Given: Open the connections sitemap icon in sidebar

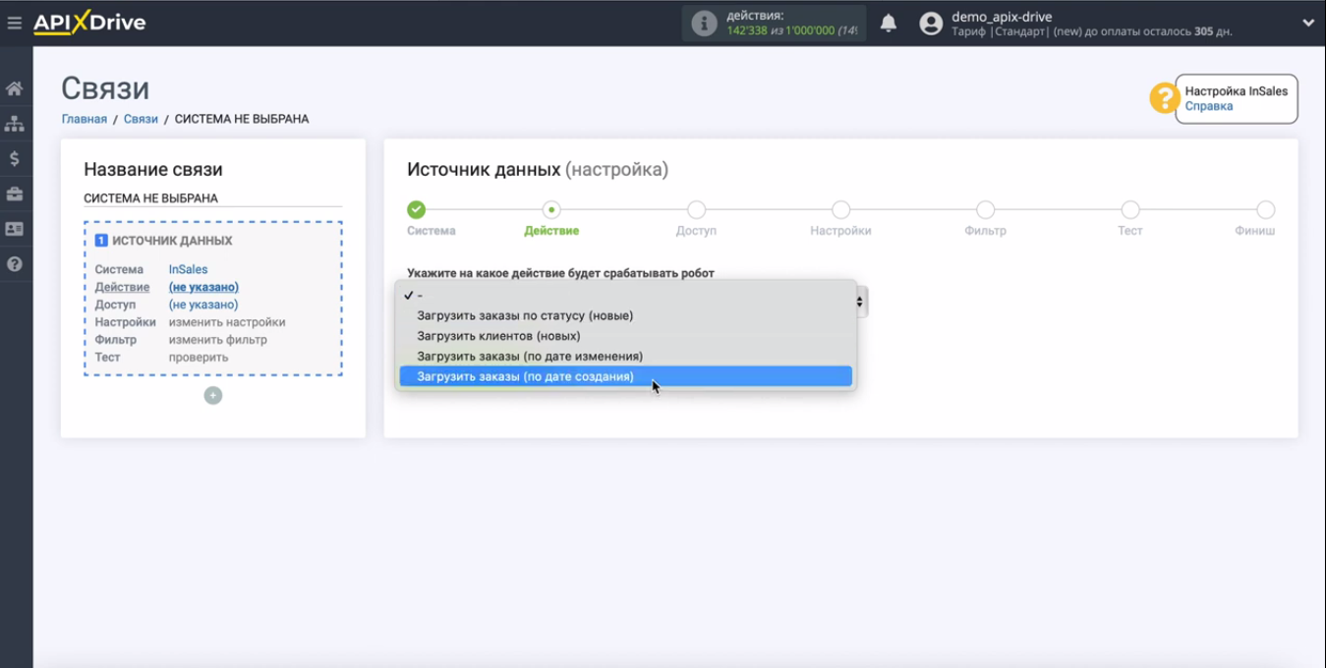Looking at the screenshot, I should (x=15, y=124).
